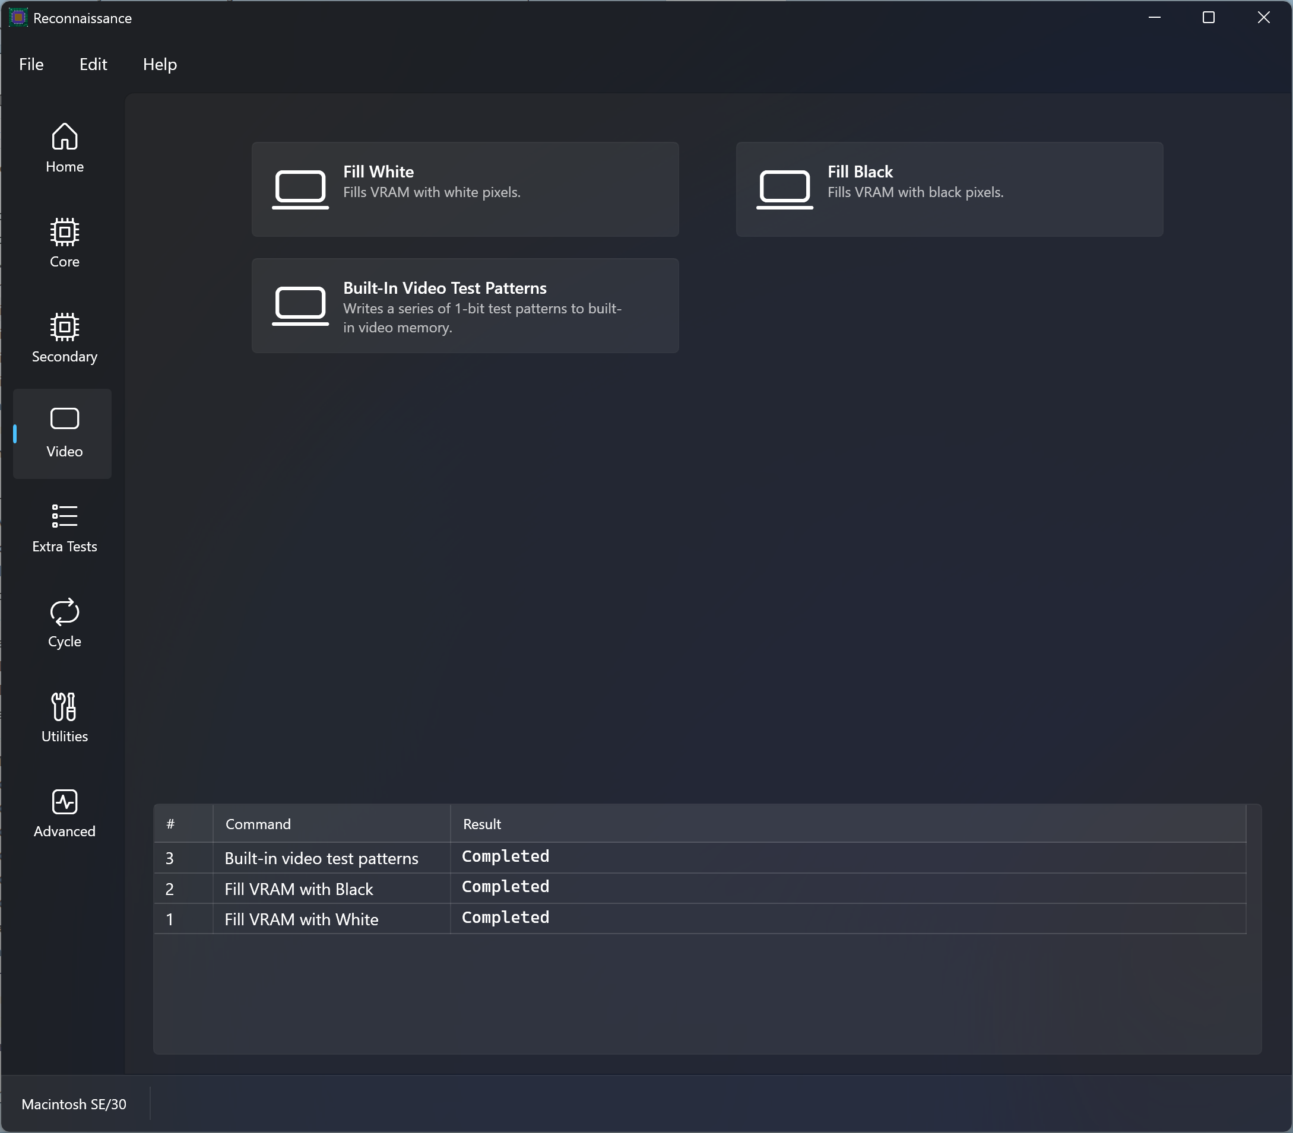Sort results by Command column header

(x=258, y=824)
